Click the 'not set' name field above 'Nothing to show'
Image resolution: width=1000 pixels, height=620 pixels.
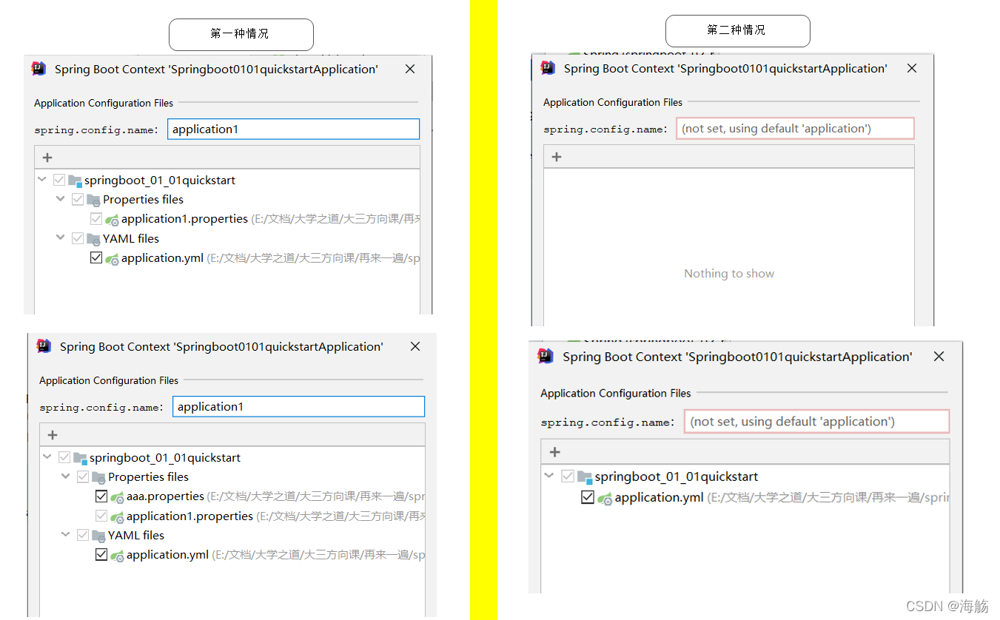click(x=795, y=128)
